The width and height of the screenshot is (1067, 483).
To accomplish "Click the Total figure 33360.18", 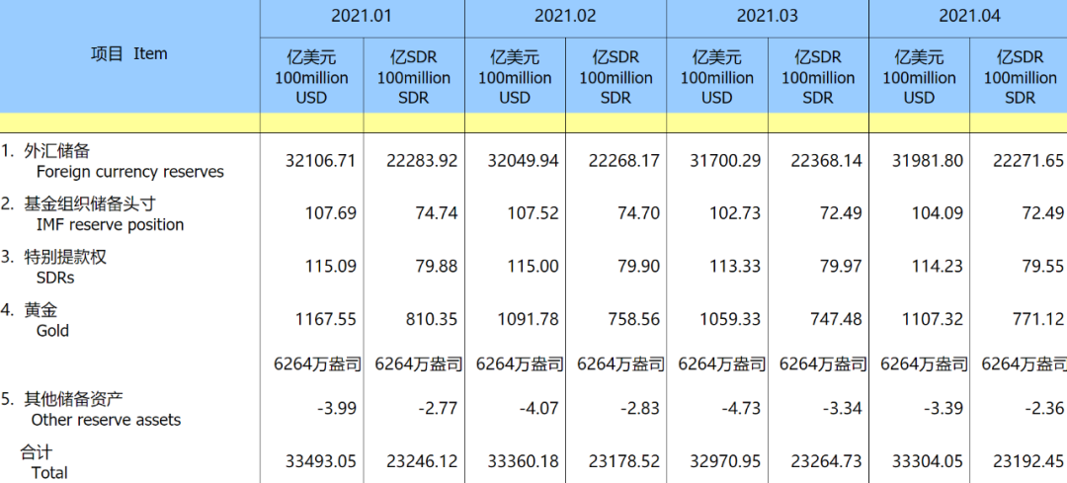I will coord(523,462).
